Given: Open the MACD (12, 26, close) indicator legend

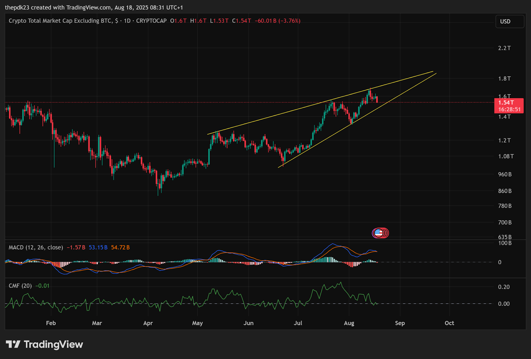Looking at the screenshot, I should coord(36,247).
